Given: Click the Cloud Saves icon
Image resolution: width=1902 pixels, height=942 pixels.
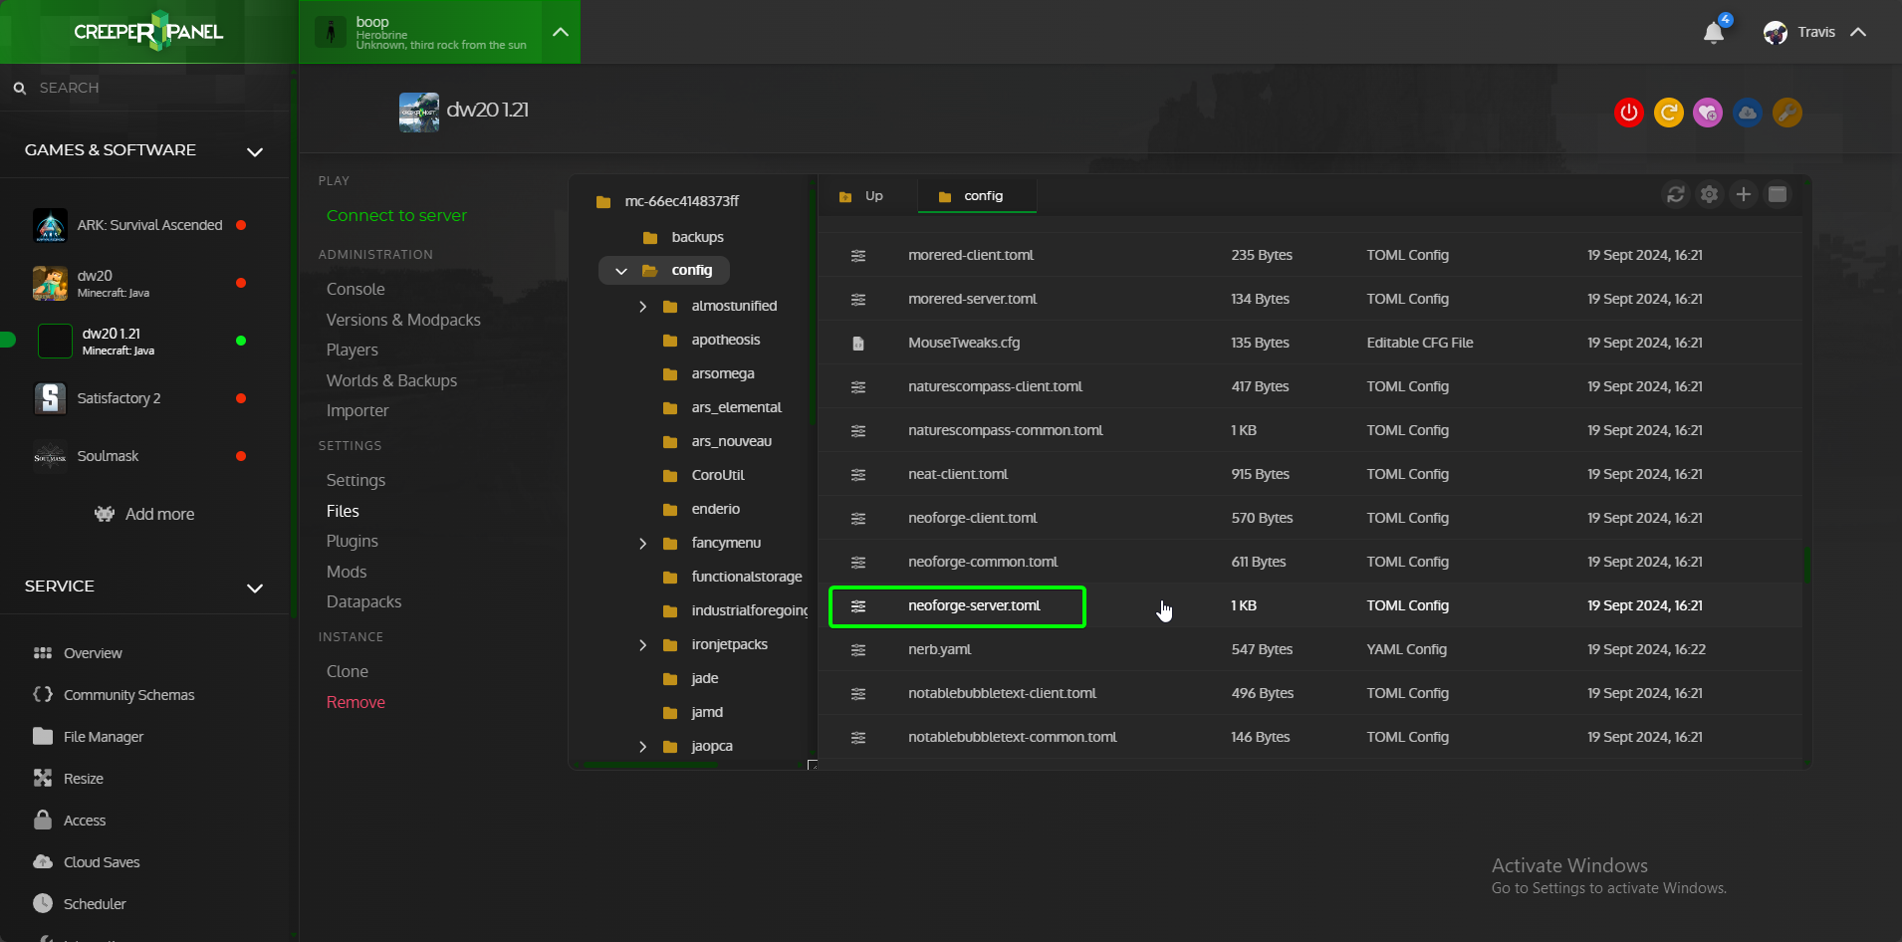Looking at the screenshot, I should click(x=43, y=861).
